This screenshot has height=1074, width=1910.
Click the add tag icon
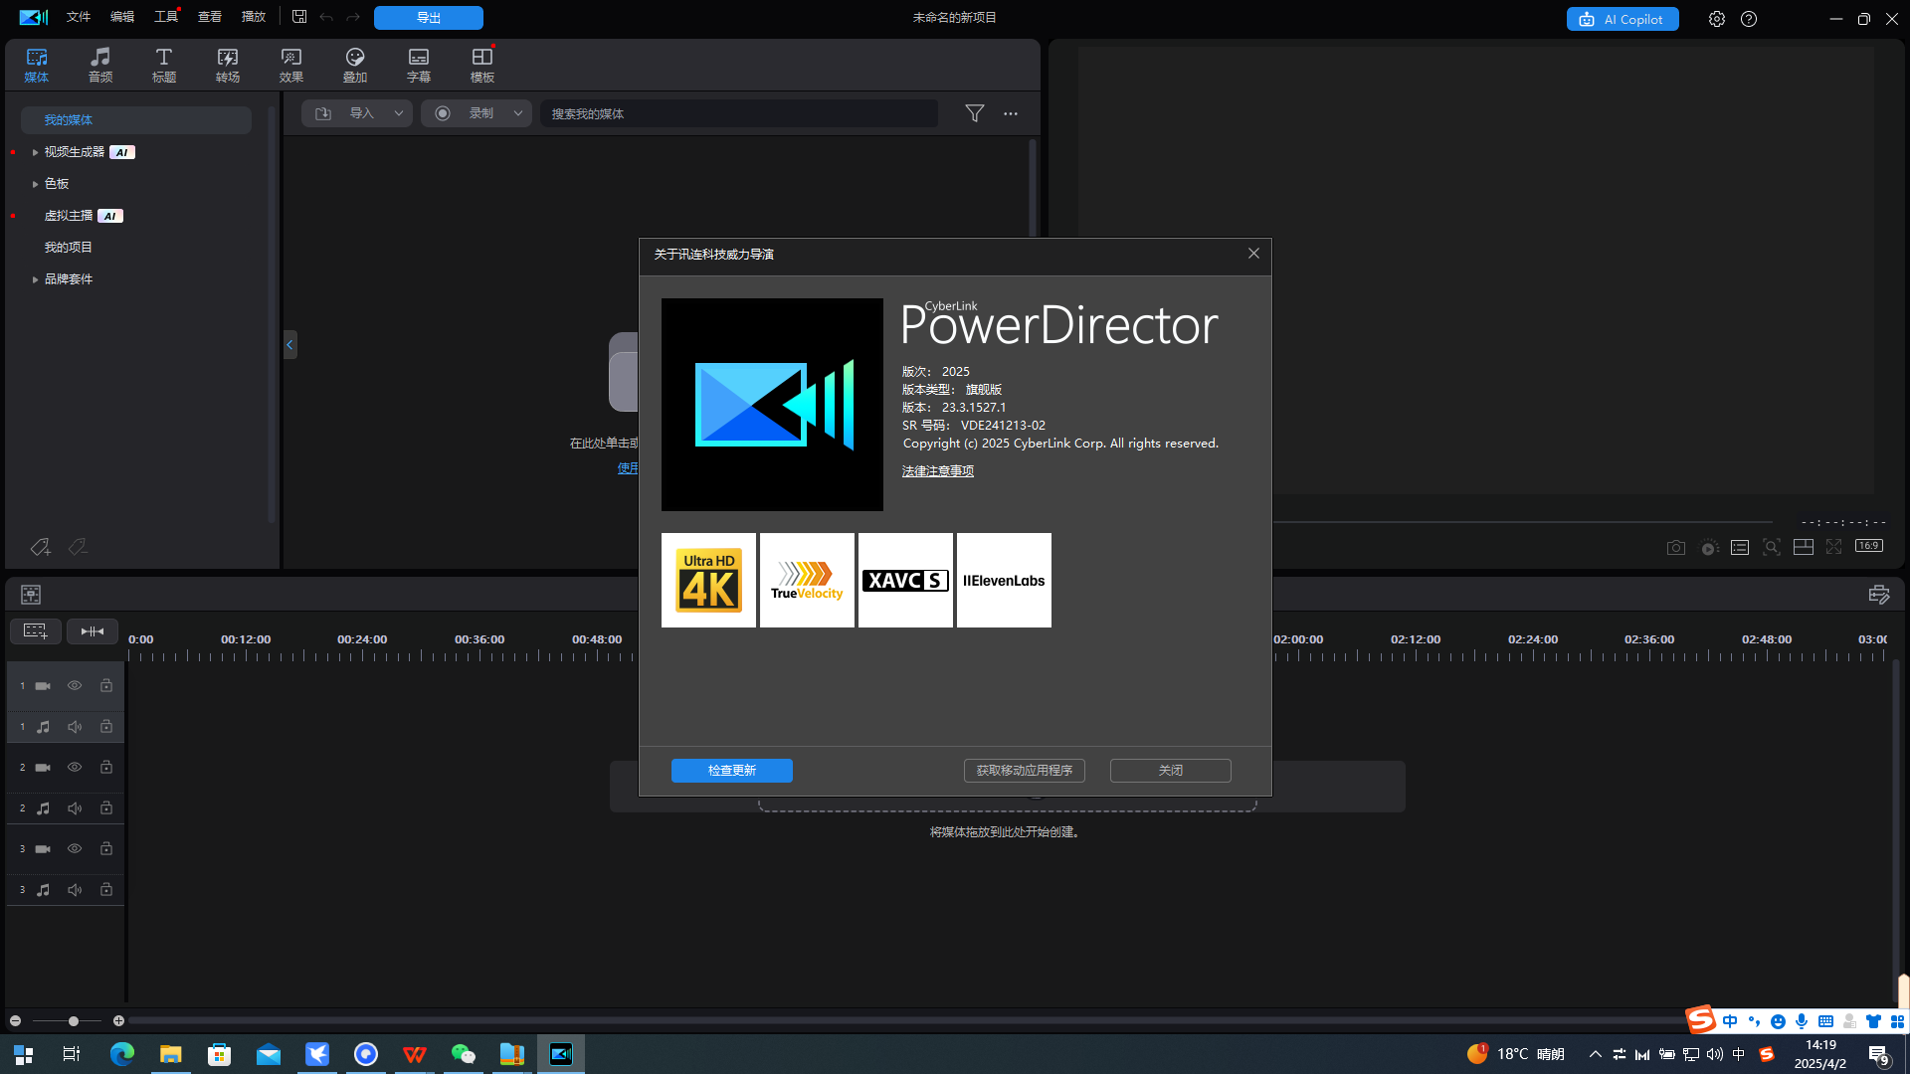coord(40,547)
